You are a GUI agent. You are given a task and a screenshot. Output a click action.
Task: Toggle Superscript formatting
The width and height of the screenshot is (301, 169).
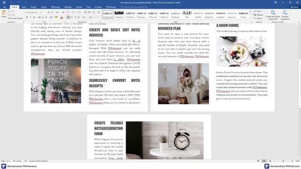tap(46, 17)
